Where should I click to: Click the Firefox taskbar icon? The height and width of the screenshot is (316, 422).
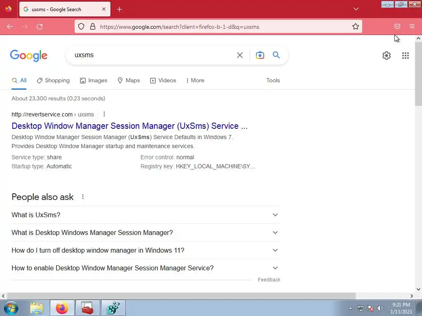(x=62, y=308)
